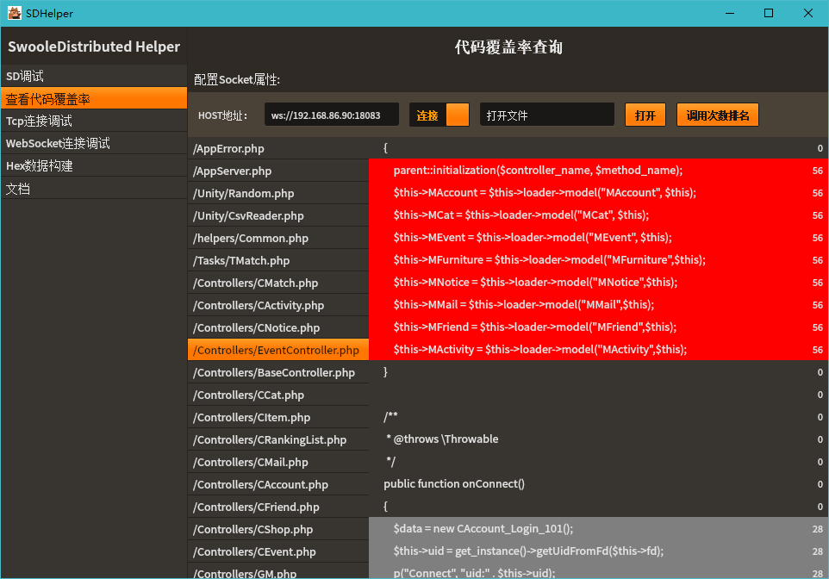
Task: Click the SDHelper app icon in title bar
Action: click(x=15, y=13)
